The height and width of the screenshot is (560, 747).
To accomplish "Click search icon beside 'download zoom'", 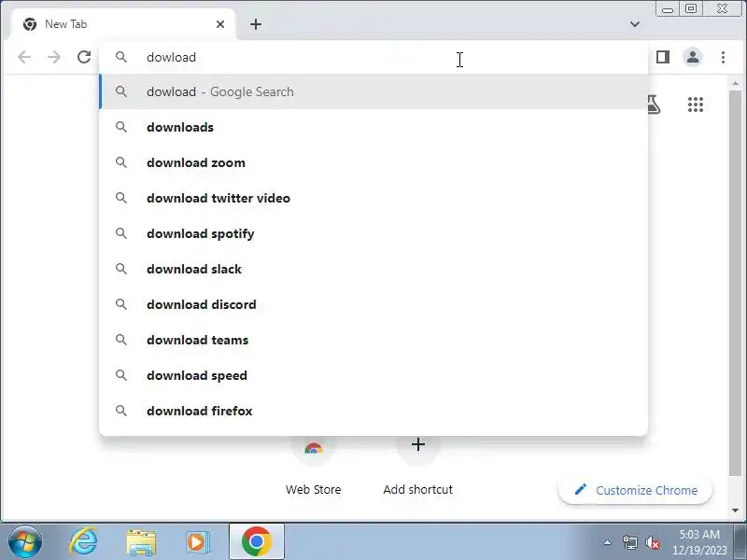I will click(121, 162).
